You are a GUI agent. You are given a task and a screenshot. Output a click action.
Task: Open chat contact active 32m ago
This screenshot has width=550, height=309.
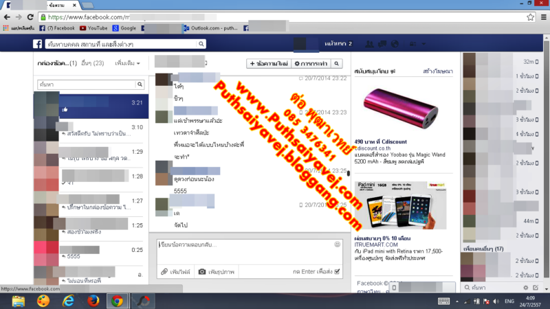[502, 61]
